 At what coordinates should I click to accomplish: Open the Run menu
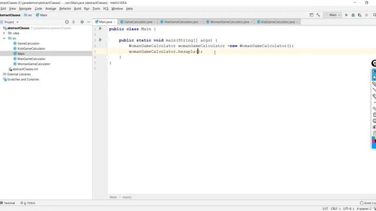(87, 9)
